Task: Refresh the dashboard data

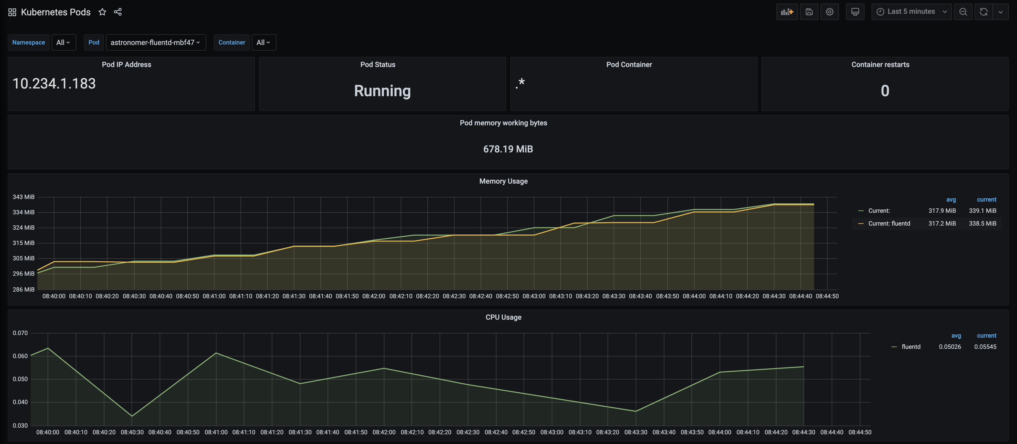Action: click(983, 12)
